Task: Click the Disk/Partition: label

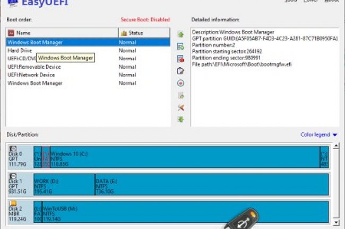Action: click(22, 134)
